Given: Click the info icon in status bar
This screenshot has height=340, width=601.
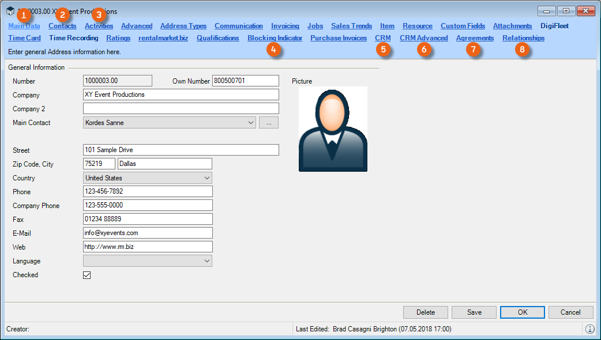Looking at the screenshot, I should pos(589,329).
